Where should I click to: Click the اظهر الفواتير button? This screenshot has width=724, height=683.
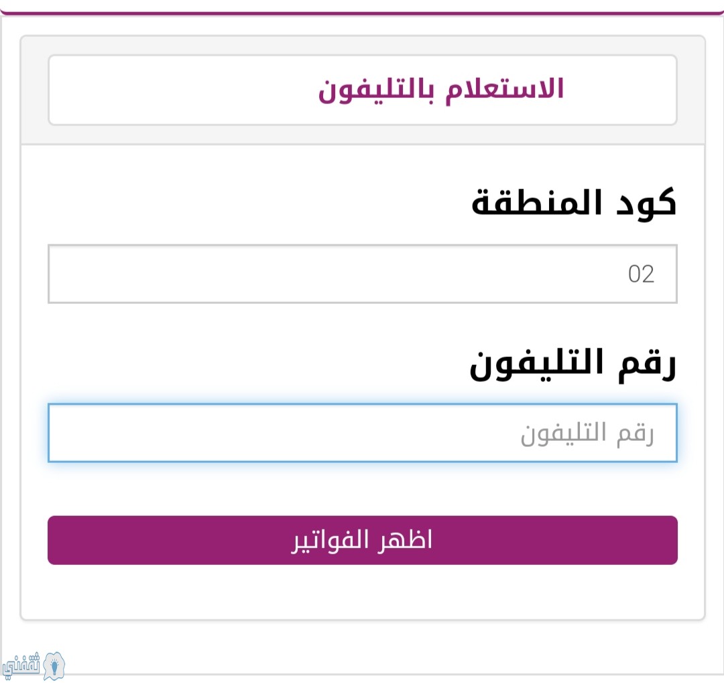pos(363,539)
